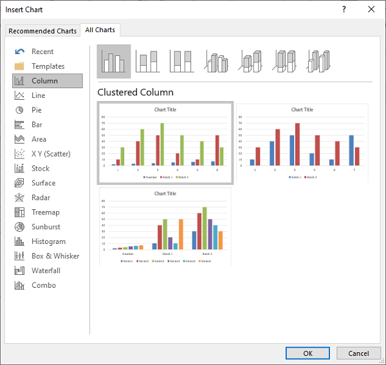The image size is (386, 365).
Task: Select the Radar chart category
Action: click(42, 198)
